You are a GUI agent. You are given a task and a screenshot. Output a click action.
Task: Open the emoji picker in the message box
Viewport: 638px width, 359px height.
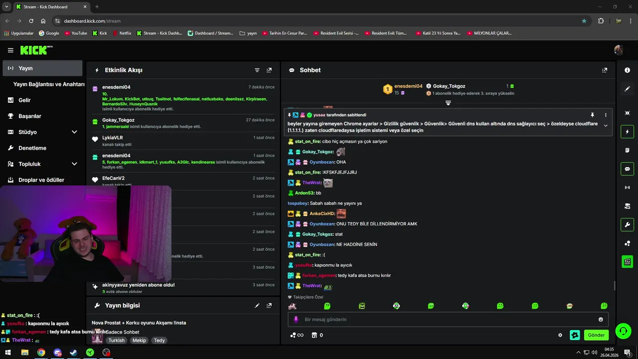pyautogui.click(x=601, y=320)
